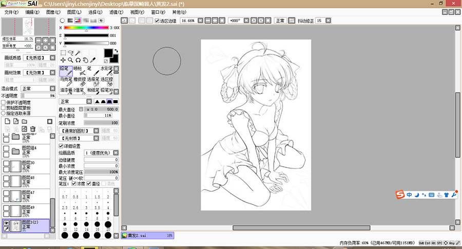Click the undo arrow in the top toolbar
The image size is (462, 249).
pos(124,21)
